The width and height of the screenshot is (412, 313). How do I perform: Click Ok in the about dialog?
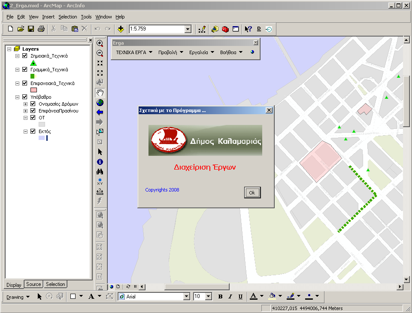click(252, 193)
